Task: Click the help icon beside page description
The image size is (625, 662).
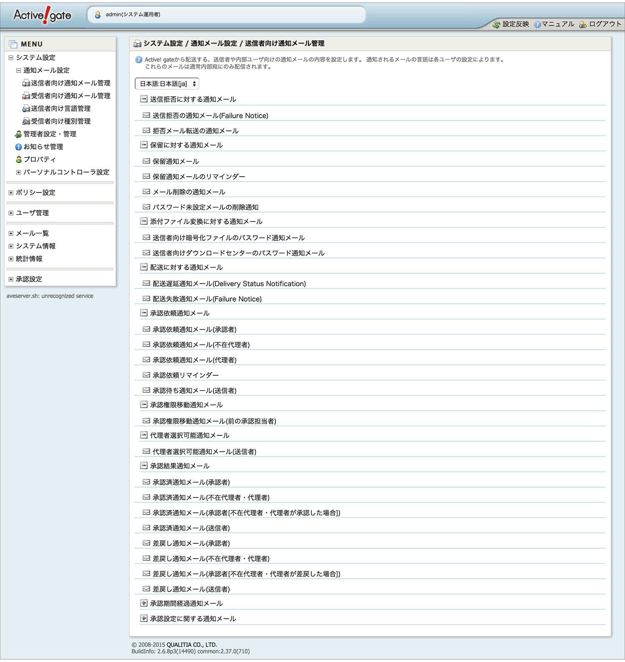Action: tap(139, 60)
